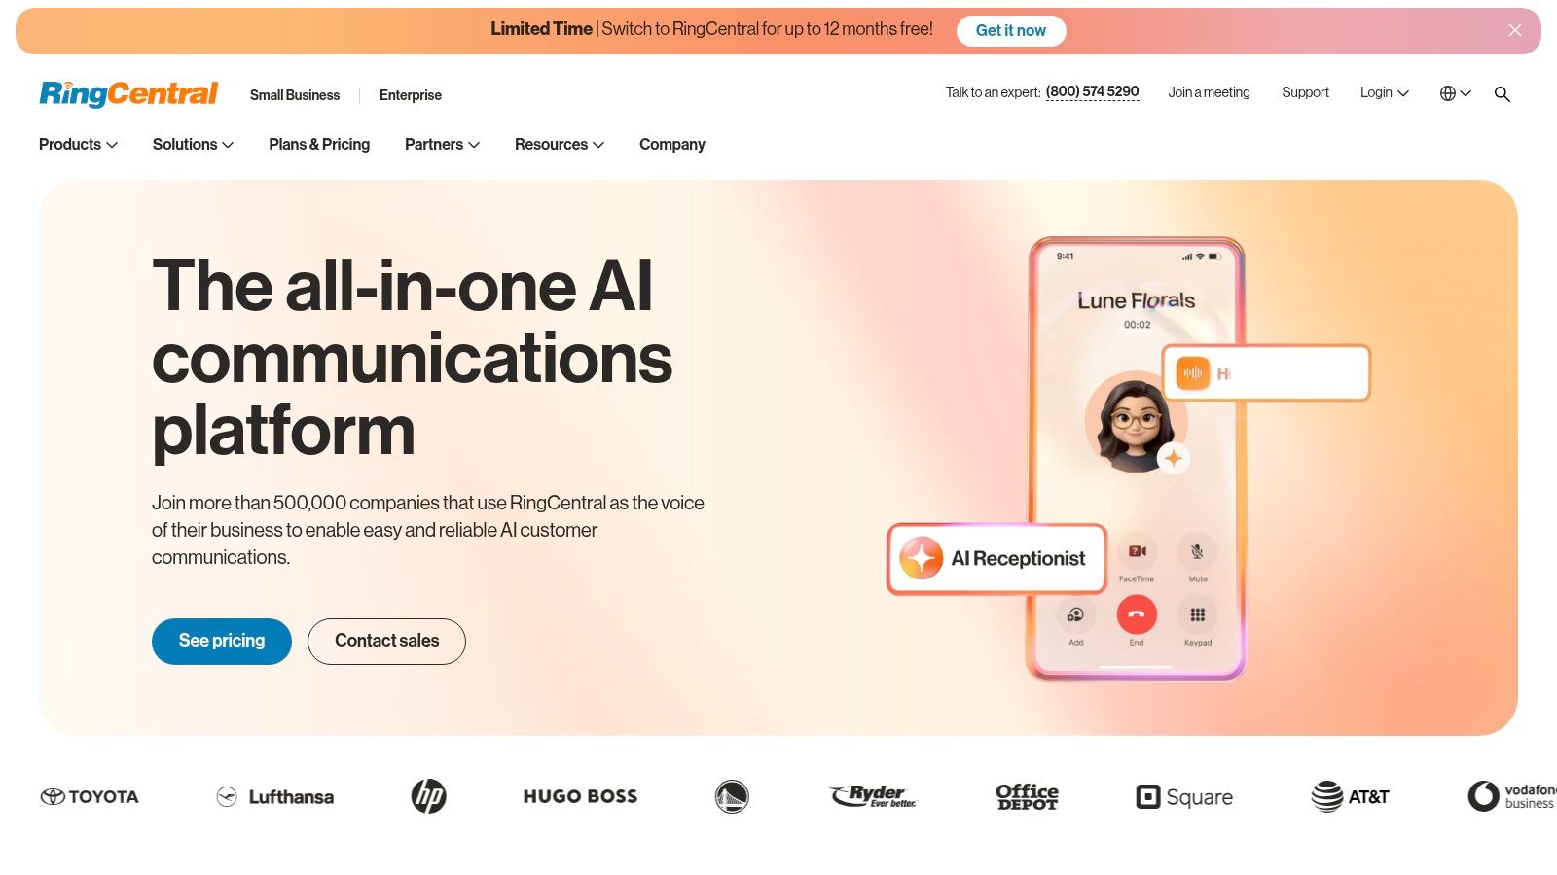Screen dimensions: 1557x875
Task: Click the Contact sales button
Action: coord(386,642)
